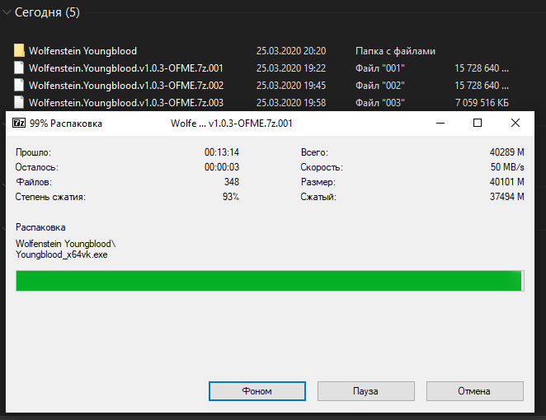This screenshot has width=546, height=420.
Task: Click current file Youngblood_x64vk.exe
Action: coord(62,254)
